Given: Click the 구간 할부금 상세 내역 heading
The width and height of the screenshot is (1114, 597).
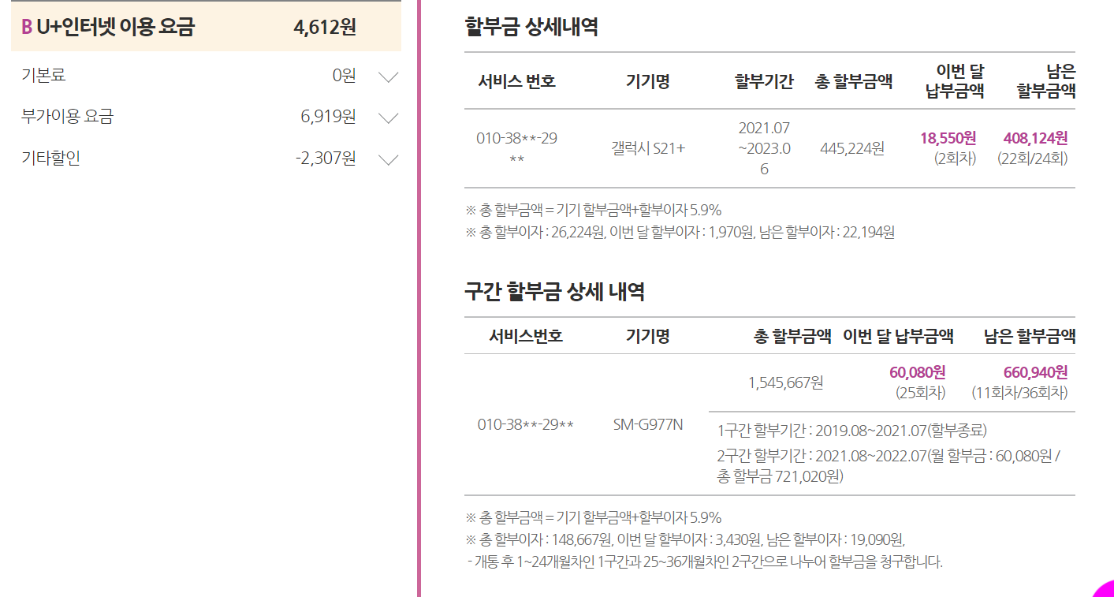Looking at the screenshot, I should coord(554,292).
